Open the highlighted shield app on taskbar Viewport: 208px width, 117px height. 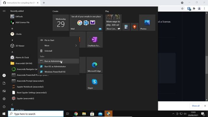108,114
